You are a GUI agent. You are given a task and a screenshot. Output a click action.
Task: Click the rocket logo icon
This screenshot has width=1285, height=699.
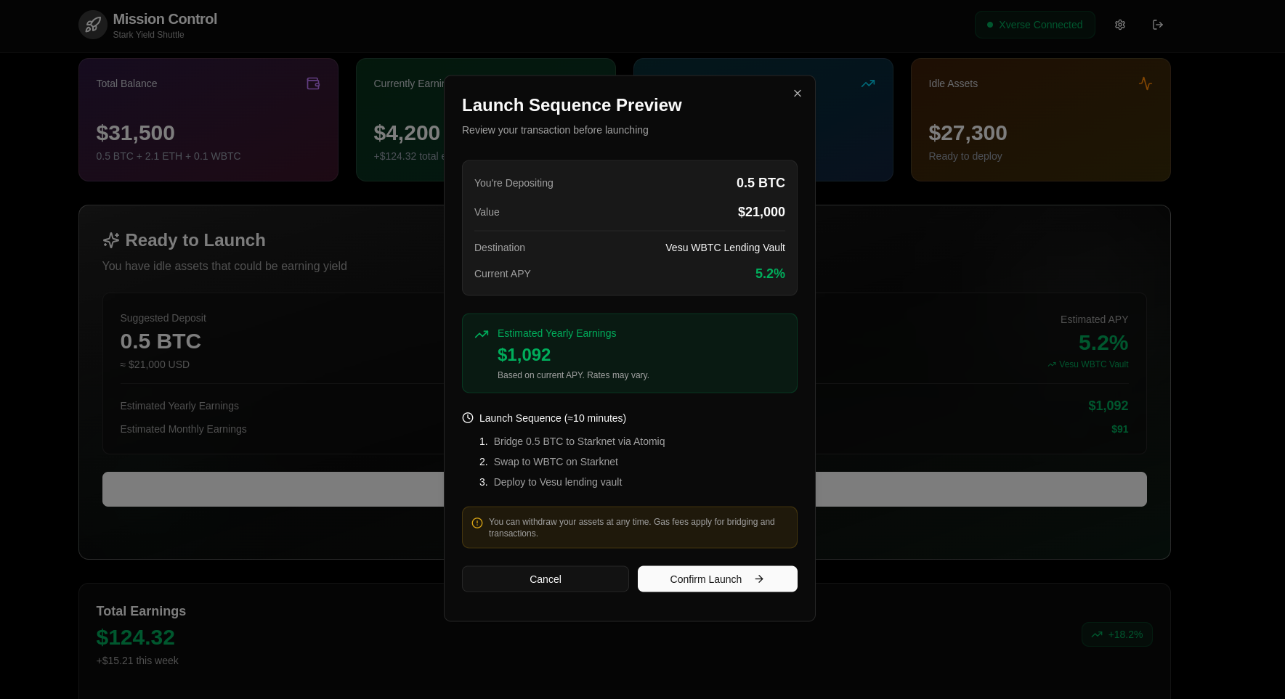point(93,25)
